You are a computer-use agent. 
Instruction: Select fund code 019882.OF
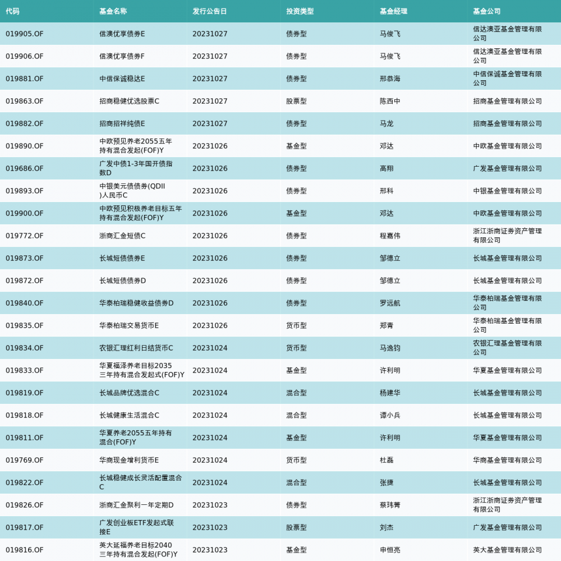pos(24,123)
